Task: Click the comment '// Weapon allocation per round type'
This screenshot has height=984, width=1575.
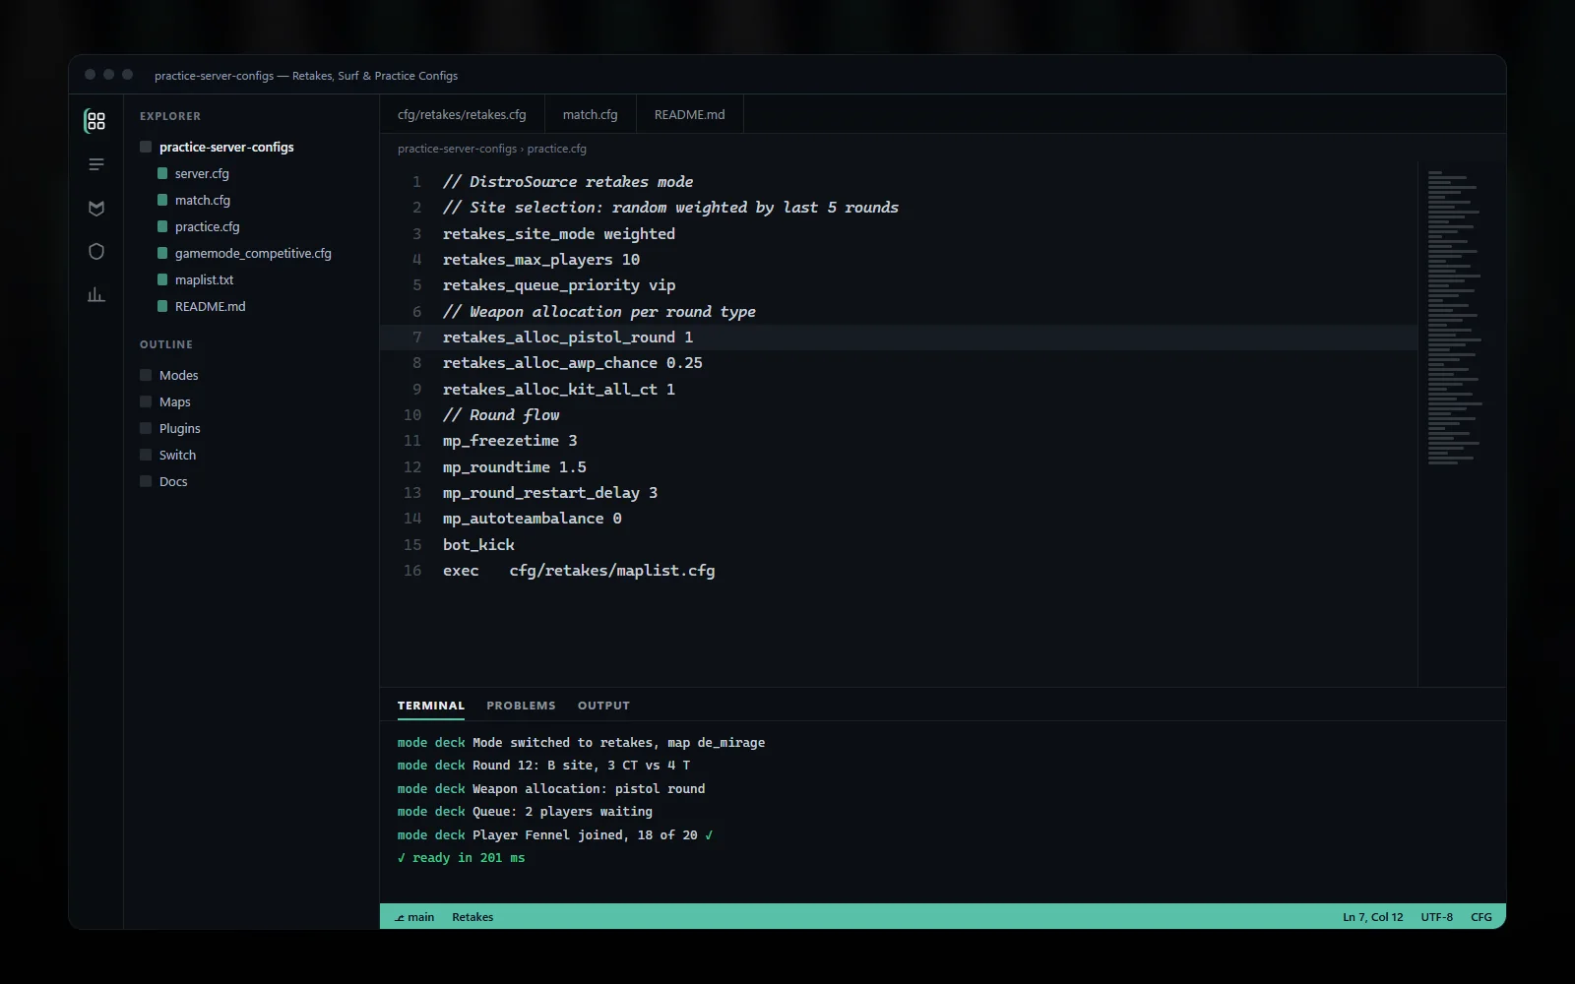Action: pos(598,312)
